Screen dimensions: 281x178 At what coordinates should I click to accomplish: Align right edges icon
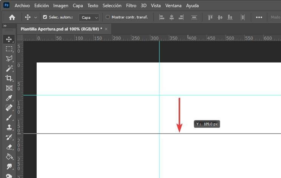181,17
